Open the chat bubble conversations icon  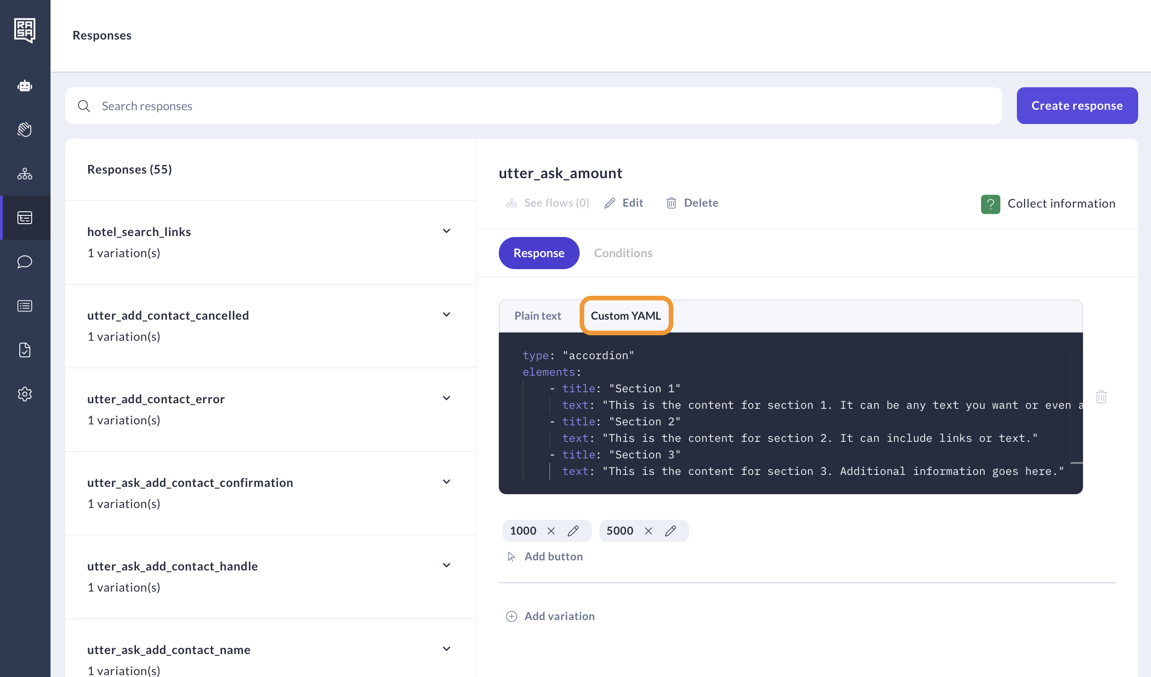coord(25,262)
